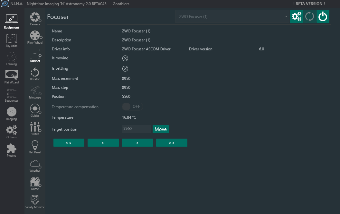The width and height of the screenshot is (340, 214).
Task: Open the Options section
Action: (12, 132)
